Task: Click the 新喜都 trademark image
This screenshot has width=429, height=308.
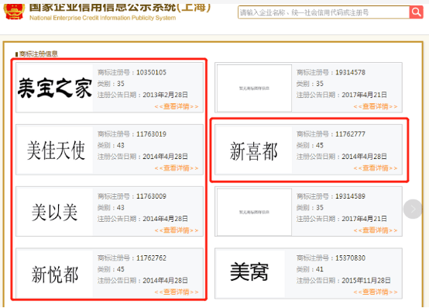Action: [x=254, y=151]
